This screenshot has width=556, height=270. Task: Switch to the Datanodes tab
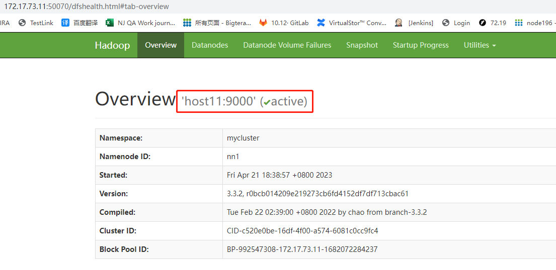pos(210,45)
